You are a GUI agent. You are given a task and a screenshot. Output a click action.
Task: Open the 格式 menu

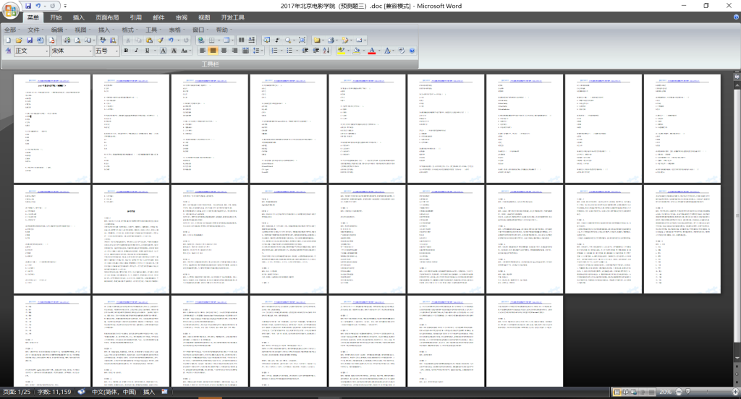point(130,30)
